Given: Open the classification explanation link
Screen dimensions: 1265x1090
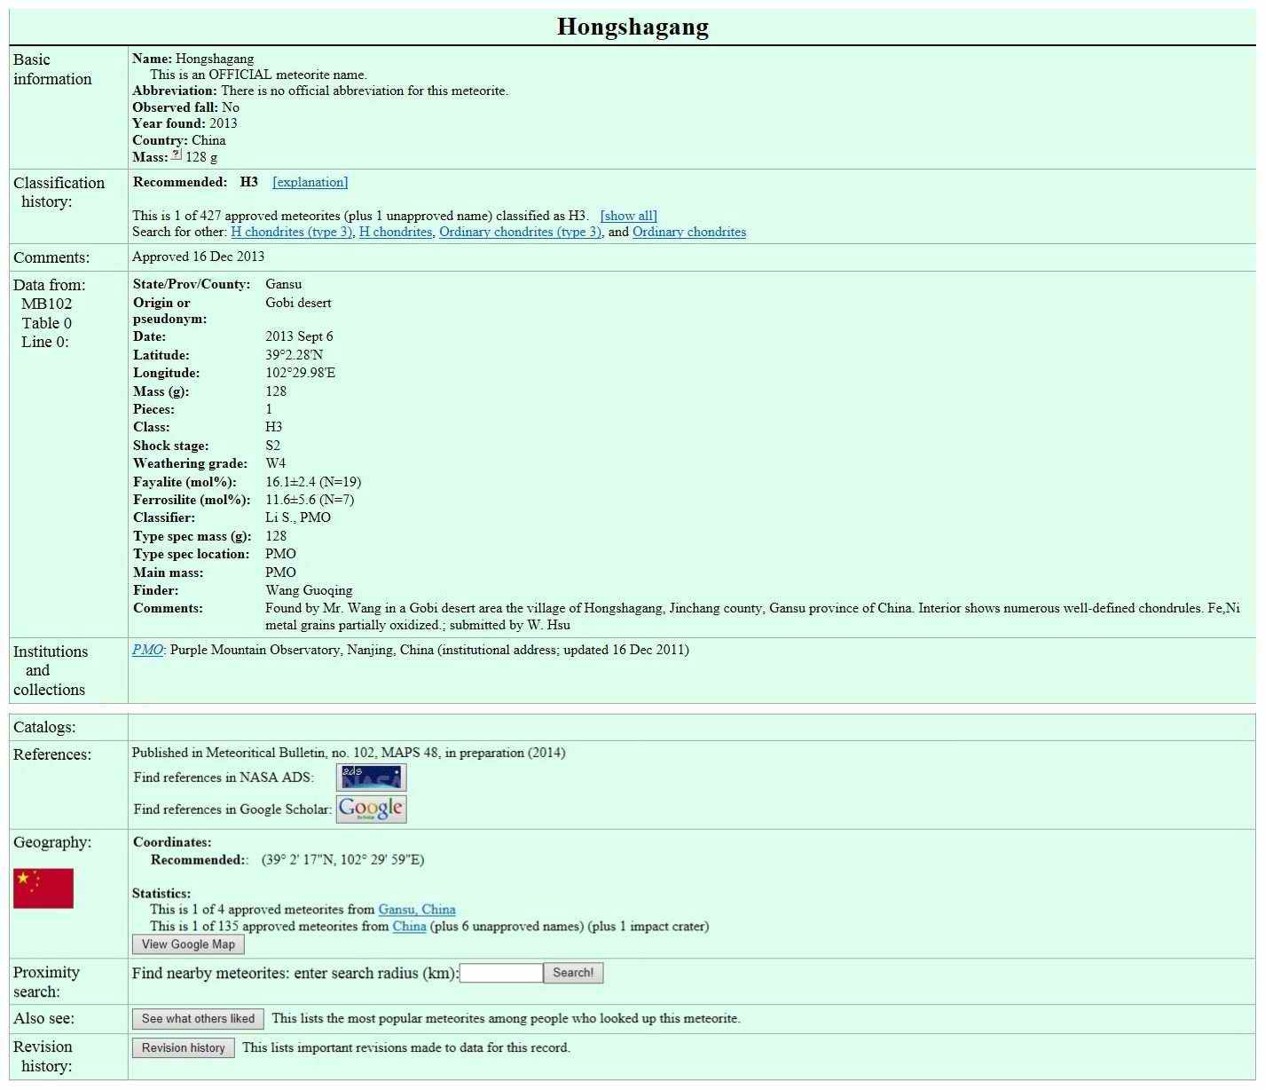Looking at the screenshot, I should pos(310,182).
